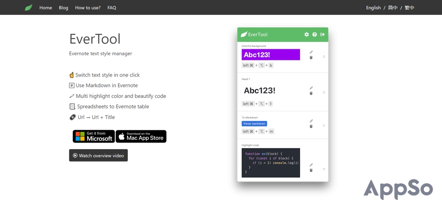Edit the Head 1 style
The image size is (442, 211).
coord(311,88)
